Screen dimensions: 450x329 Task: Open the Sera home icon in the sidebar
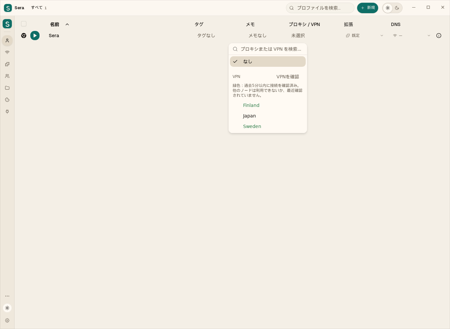[7, 24]
